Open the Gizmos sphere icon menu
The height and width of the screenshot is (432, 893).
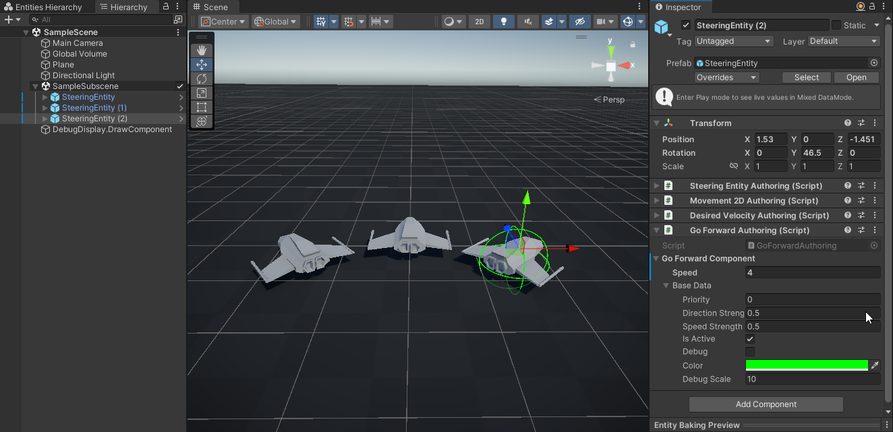(627, 22)
